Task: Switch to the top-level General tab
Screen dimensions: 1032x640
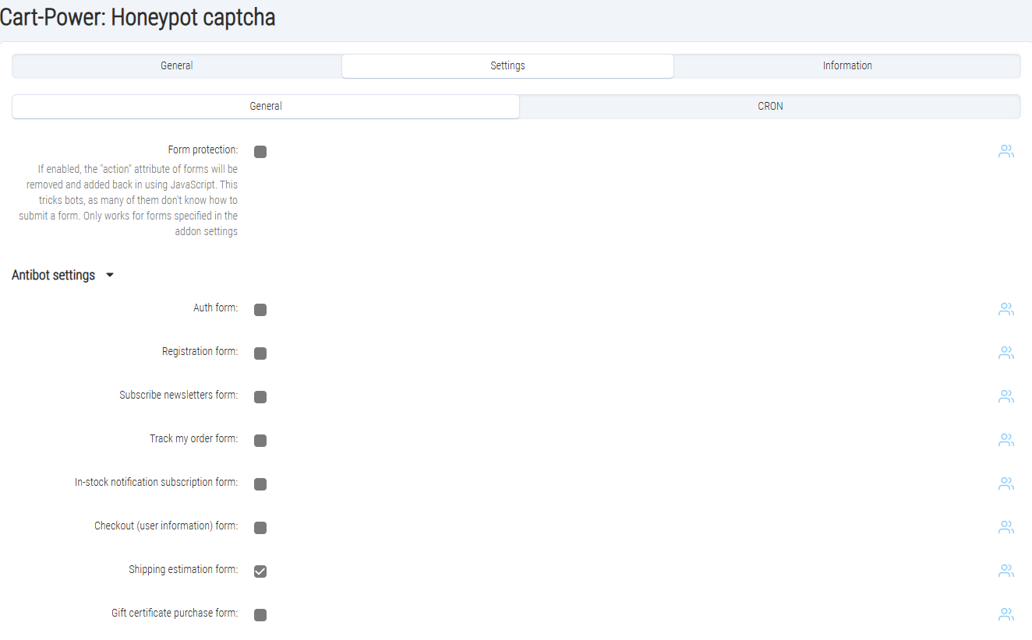Action: 177,65
